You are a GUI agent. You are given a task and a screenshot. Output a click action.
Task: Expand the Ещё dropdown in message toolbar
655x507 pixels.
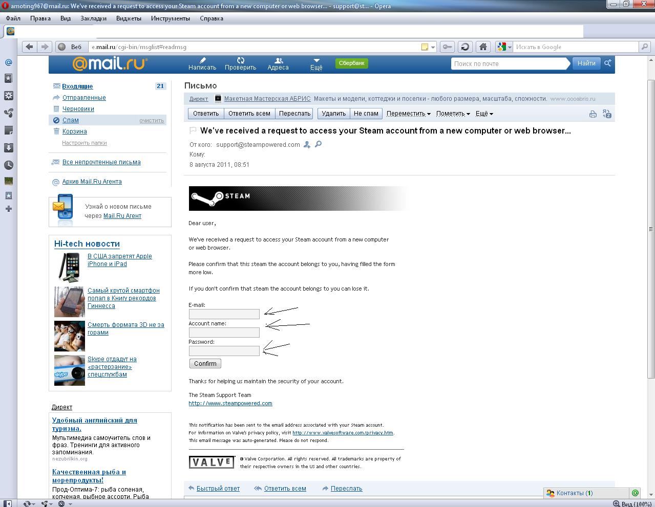pos(484,114)
